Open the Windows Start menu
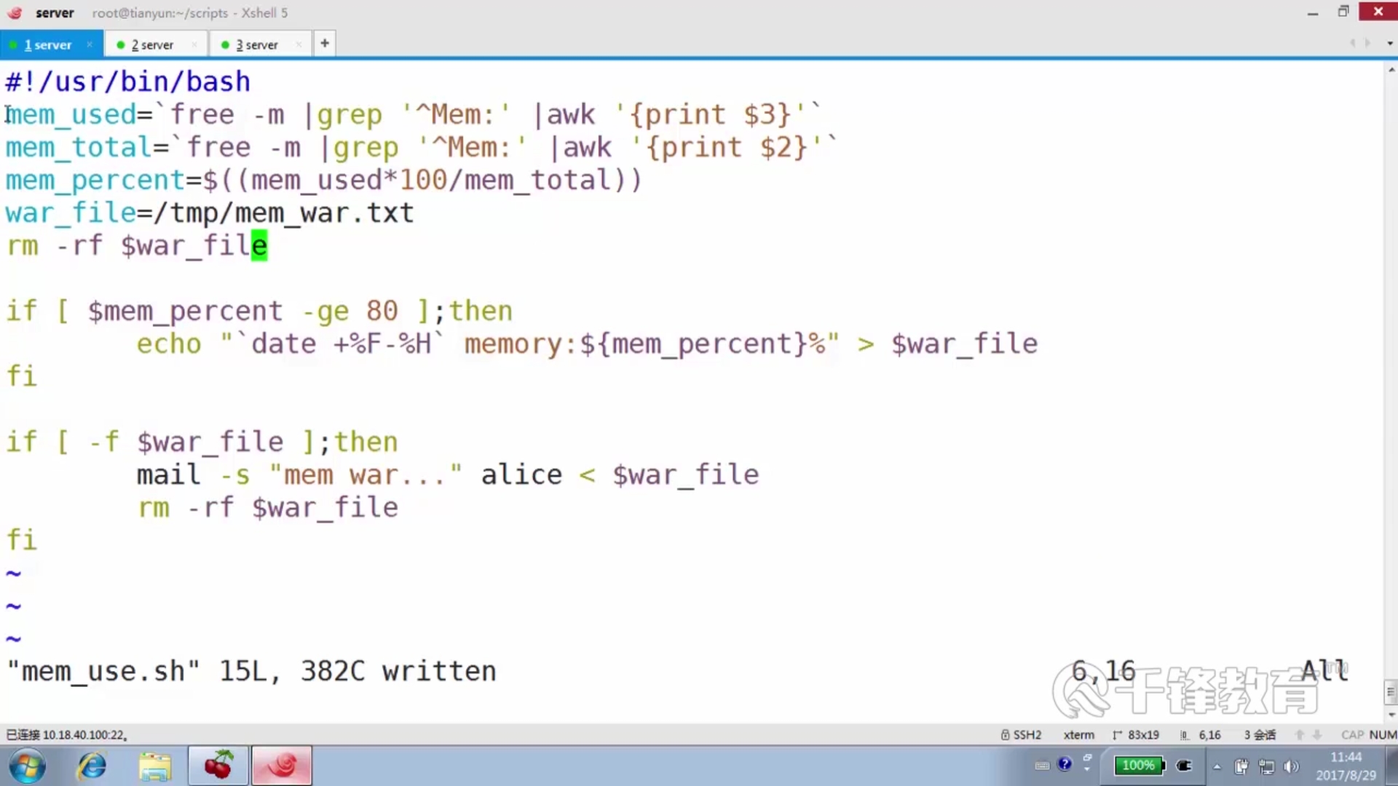The width and height of the screenshot is (1398, 786). (28, 766)
